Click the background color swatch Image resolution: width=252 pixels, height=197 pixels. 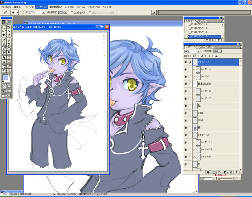(8, 81)
